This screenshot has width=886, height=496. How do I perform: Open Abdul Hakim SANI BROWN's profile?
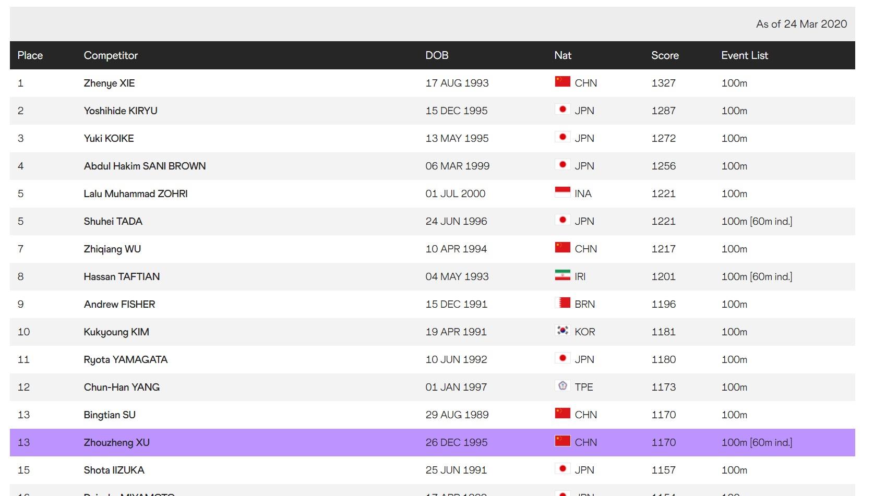[145, 166]
